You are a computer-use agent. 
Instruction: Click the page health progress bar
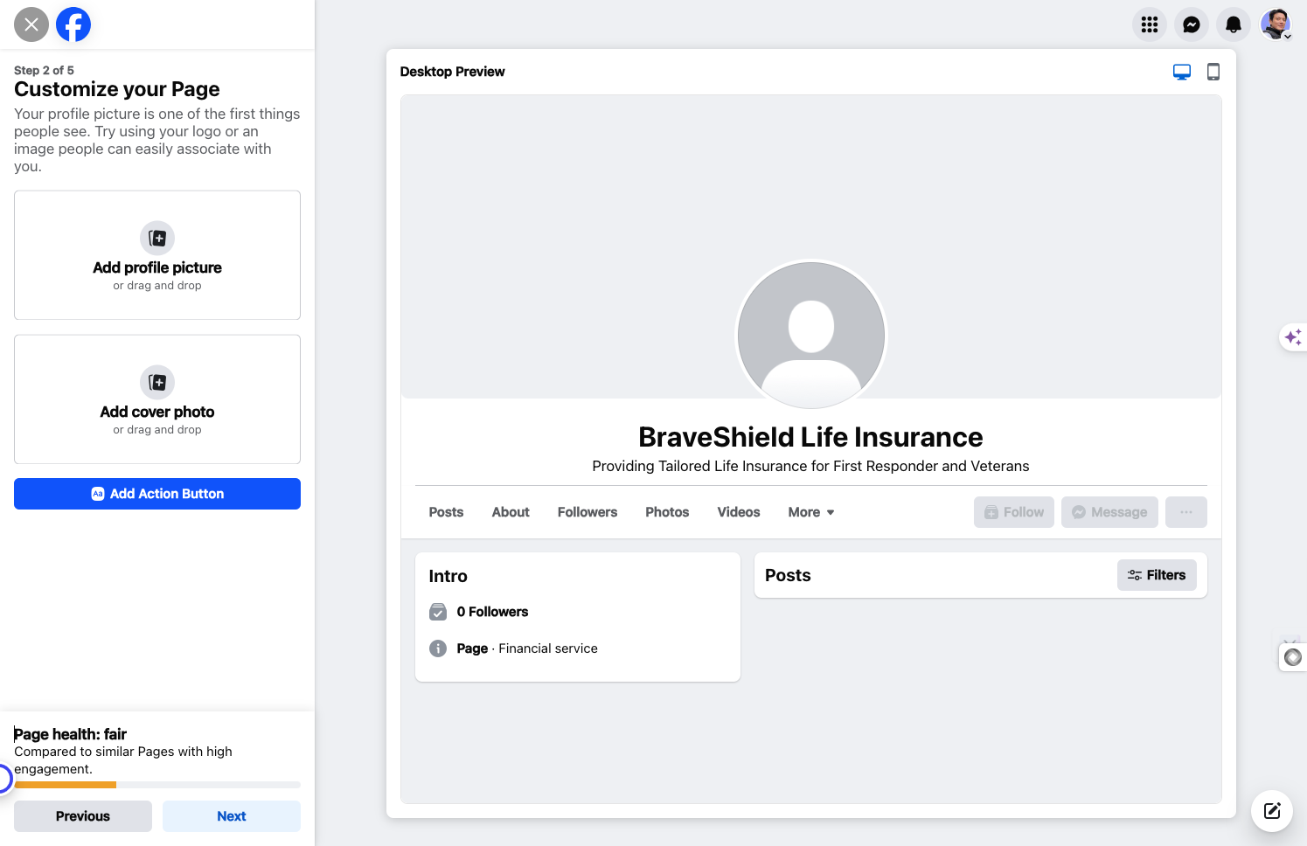(157, 785)
